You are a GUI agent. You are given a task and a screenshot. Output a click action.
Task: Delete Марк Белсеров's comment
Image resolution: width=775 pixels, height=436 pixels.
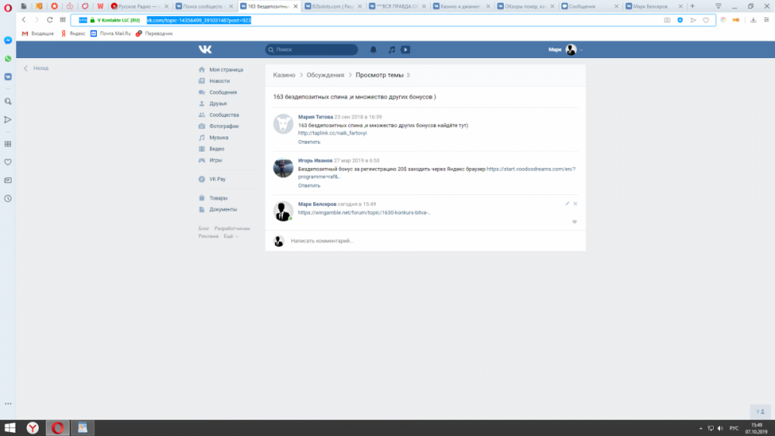point(575,204)
